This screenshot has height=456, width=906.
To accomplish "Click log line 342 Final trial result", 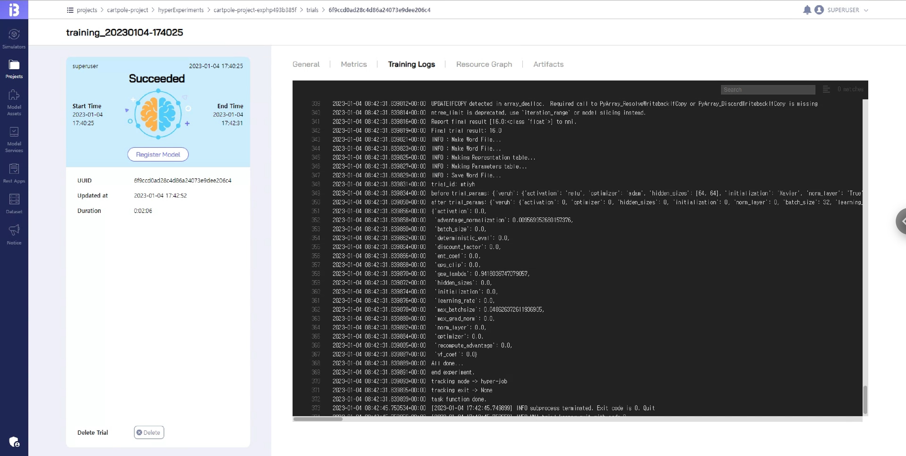I will pyautogui.click(x=466, y=131).
